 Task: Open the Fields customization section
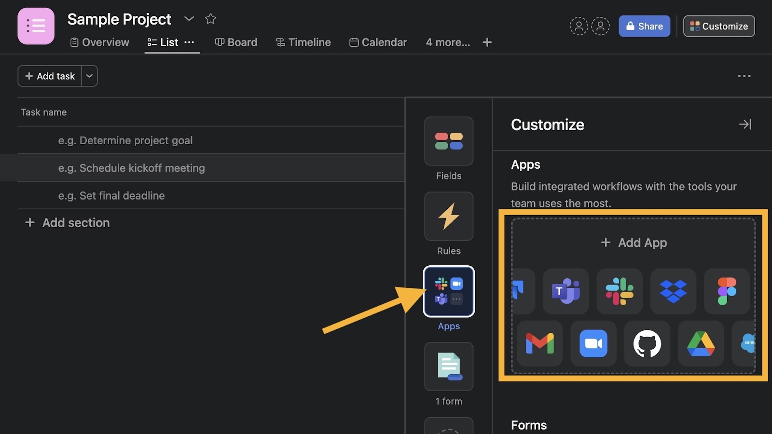(449, 141)
